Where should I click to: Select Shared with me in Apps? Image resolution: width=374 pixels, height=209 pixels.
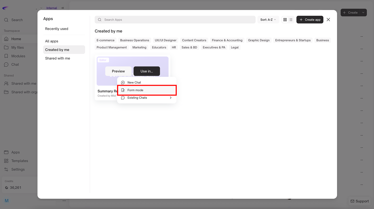coord(57,58)
